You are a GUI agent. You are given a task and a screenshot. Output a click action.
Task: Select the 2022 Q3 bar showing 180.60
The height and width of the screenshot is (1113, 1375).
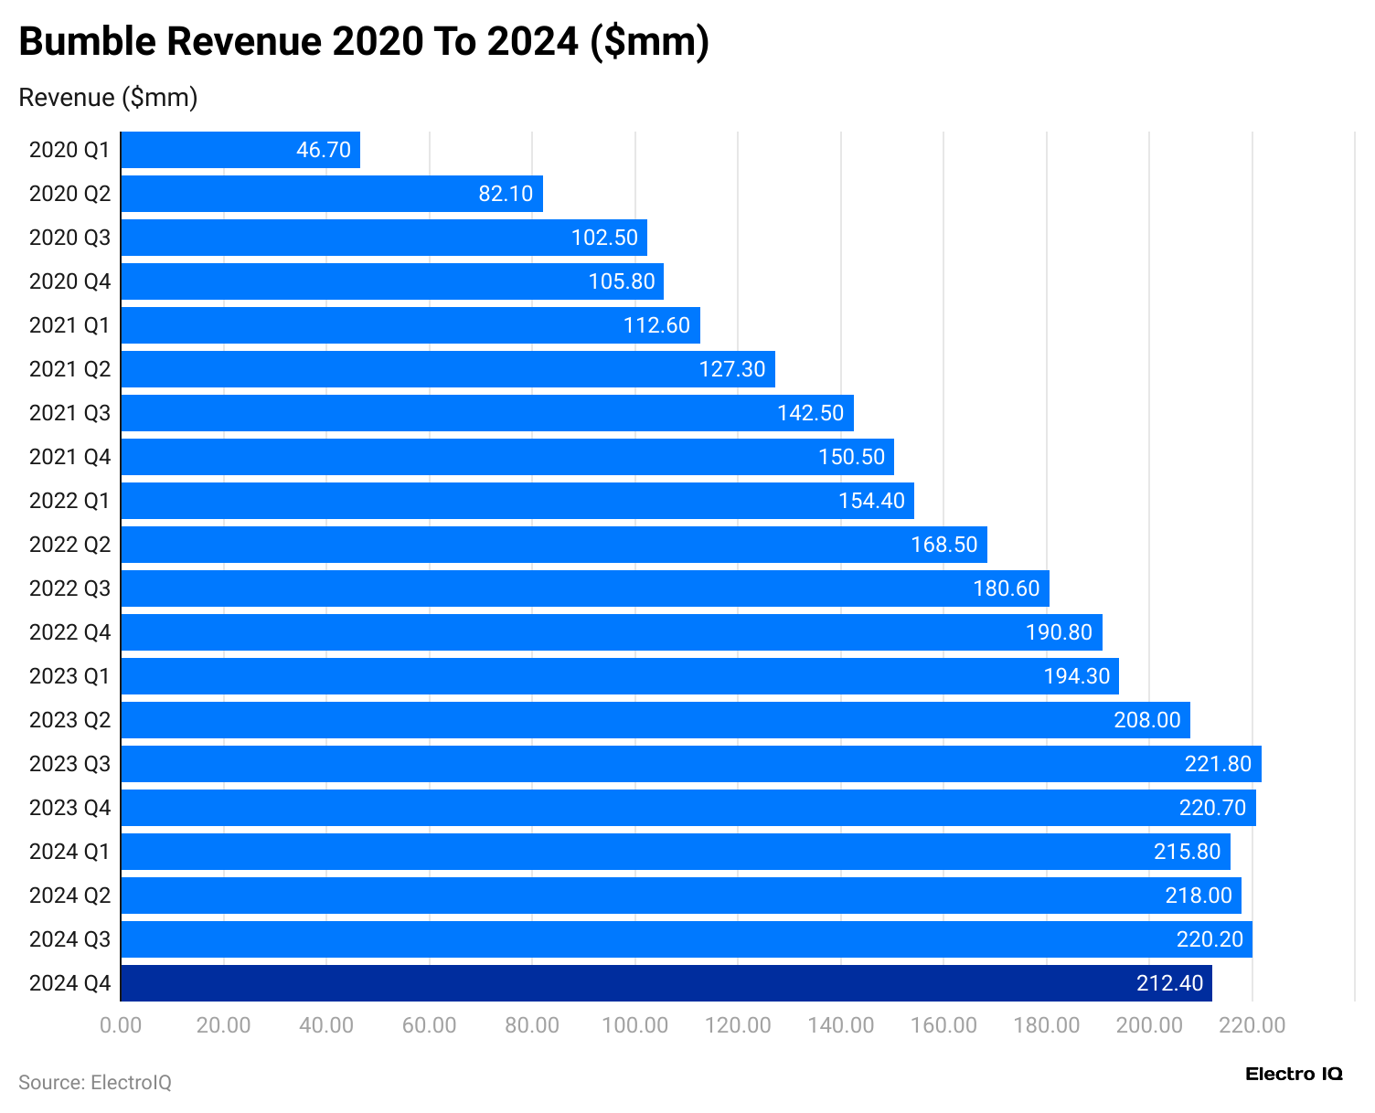click(585, 588)
